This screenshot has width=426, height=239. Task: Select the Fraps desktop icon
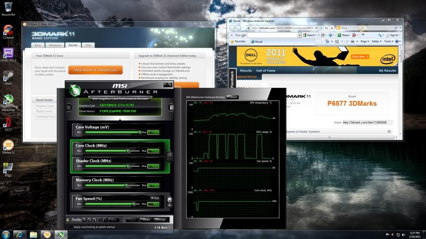tap(8, 170)
